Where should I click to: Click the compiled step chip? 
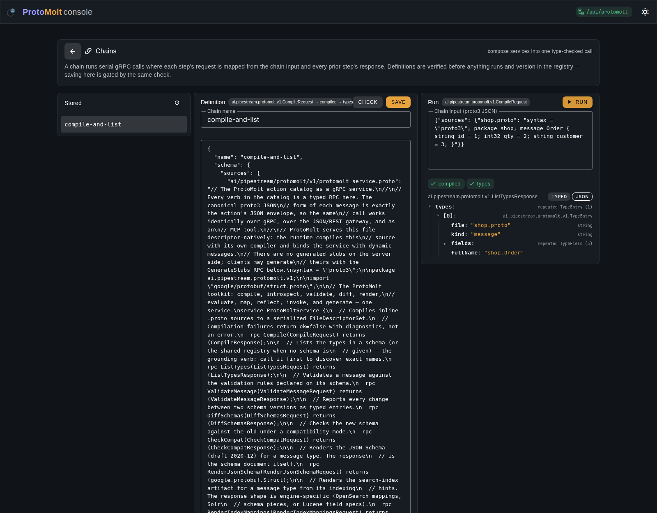coord(446,184)
